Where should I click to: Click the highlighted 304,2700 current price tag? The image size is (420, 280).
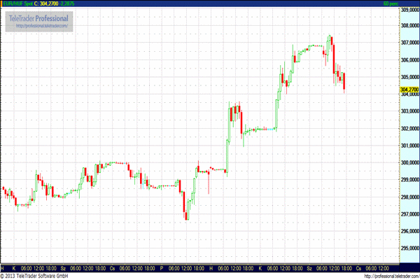pos(409,90)
